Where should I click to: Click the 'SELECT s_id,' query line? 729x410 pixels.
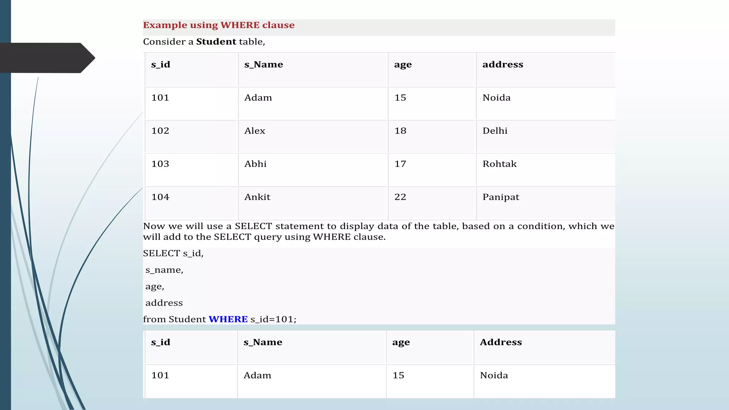click(173, 253)
